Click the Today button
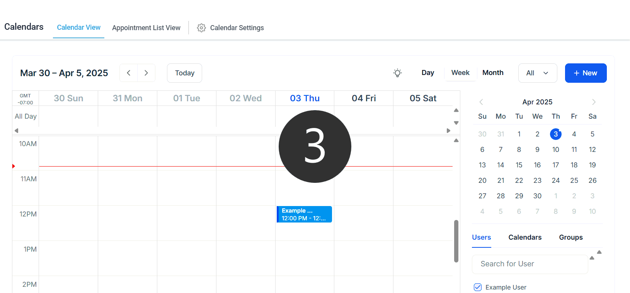Screen dimensions: 630x293 click(x=184, y=73)
